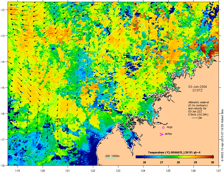Click the magenta Argo circle legend marker
The width and height of the screenshot is (224, 173).
[163, 127]
